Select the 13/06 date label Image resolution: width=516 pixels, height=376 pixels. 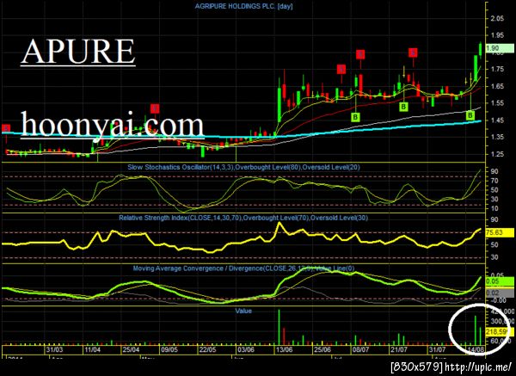(285, 349)
